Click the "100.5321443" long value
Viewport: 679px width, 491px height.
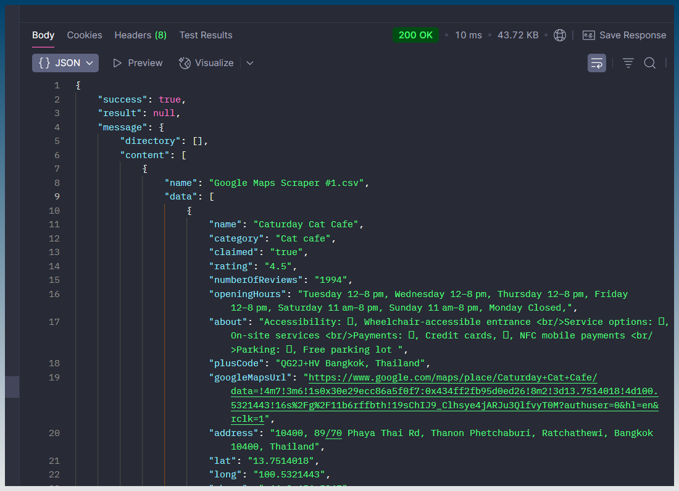coord(289,474)
